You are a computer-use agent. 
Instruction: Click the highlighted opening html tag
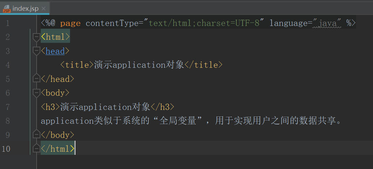(56, 37)
